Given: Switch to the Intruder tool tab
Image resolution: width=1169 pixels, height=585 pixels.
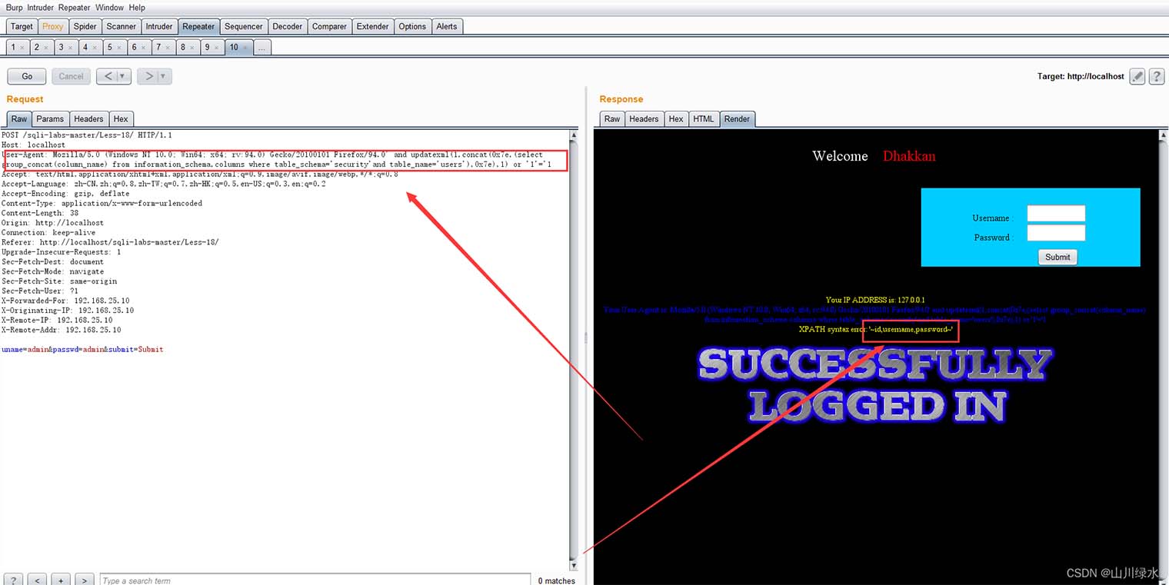Looking at the screenshot, I should pos(159,26).
